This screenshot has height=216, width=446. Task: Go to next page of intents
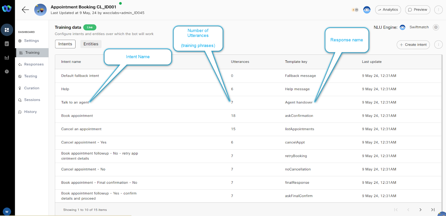click(420, 210)
